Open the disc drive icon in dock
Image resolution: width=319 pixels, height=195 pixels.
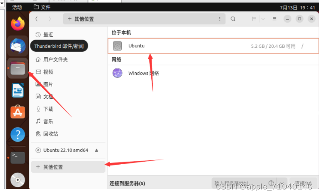18,180
